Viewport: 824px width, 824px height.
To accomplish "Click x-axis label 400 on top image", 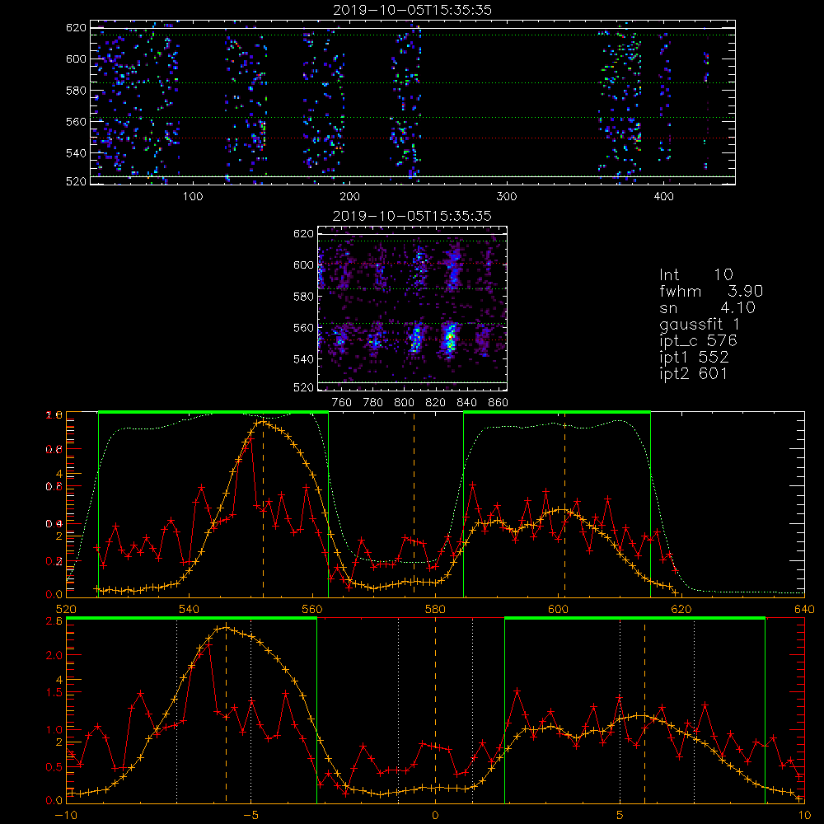I will pyautogui.click(x=663, y=197).
